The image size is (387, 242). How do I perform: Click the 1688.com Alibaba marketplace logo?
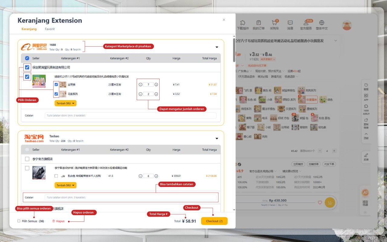34,47
